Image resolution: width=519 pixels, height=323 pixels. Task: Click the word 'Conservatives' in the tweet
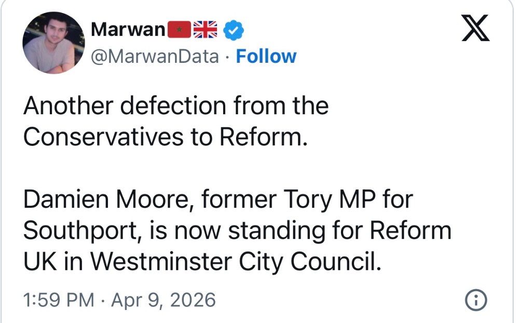pyautogui.click(x=103, y=137)
